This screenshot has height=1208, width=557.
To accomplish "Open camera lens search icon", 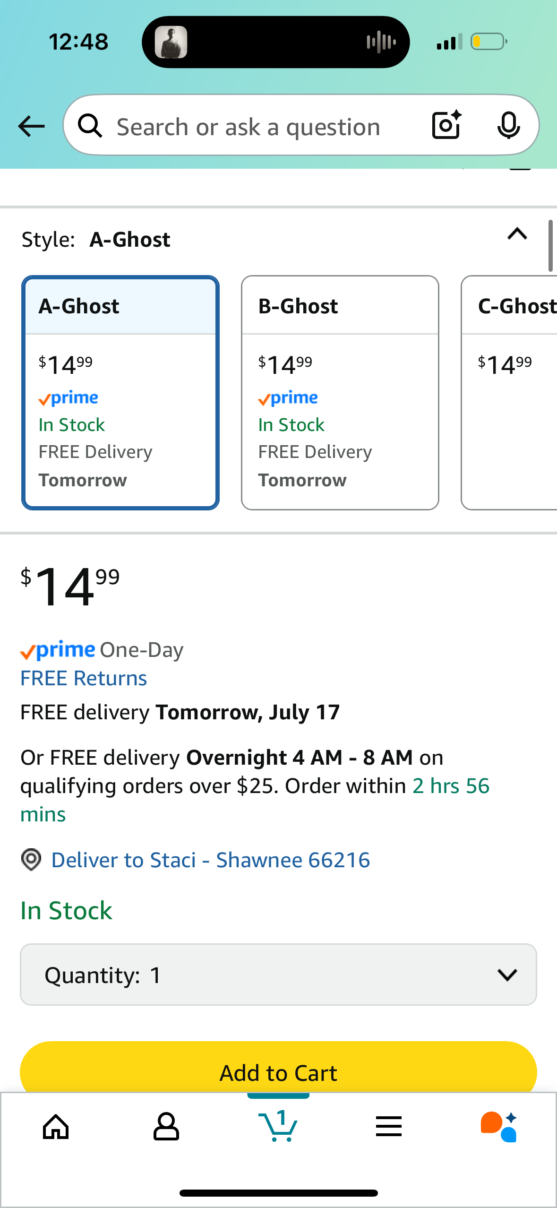I will tap(447, 125).
